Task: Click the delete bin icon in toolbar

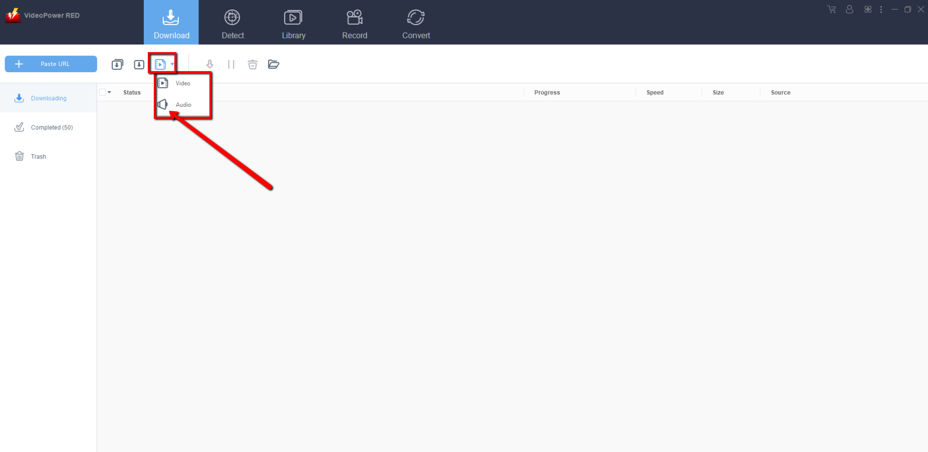Action: pyautogui.click(x=253, y=64)
